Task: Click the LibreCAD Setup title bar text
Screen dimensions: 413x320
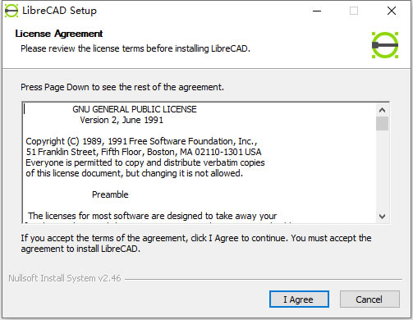Action: pos(59,11)
